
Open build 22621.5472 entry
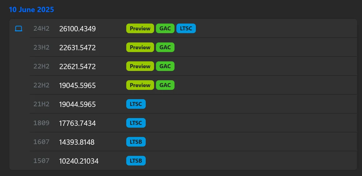(77, 67)
